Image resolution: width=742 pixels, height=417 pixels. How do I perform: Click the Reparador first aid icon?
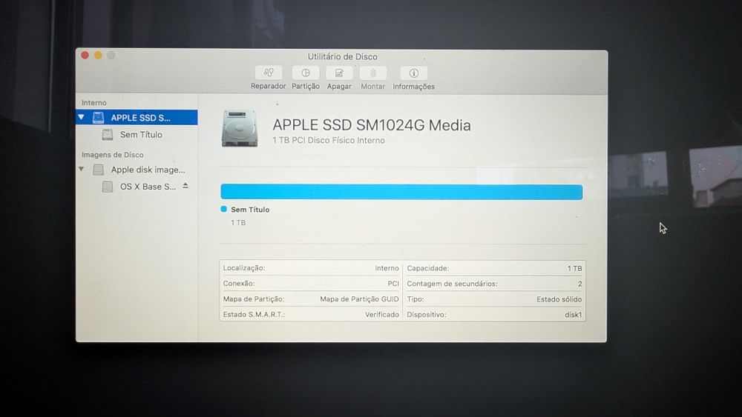(x=269, y=73)
